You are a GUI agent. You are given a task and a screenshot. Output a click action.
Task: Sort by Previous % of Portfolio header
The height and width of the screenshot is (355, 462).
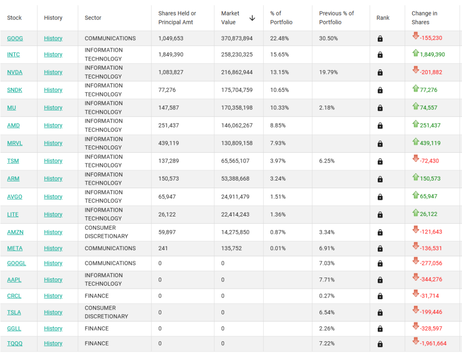pos(336,18)
